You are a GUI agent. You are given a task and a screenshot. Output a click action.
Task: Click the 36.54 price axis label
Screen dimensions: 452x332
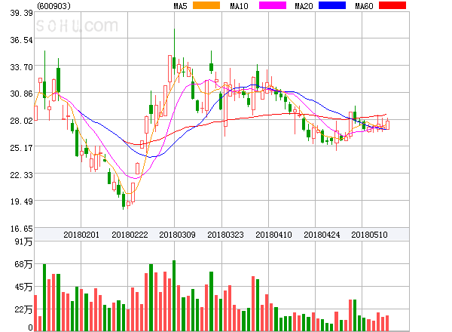(x=21, y=40)
